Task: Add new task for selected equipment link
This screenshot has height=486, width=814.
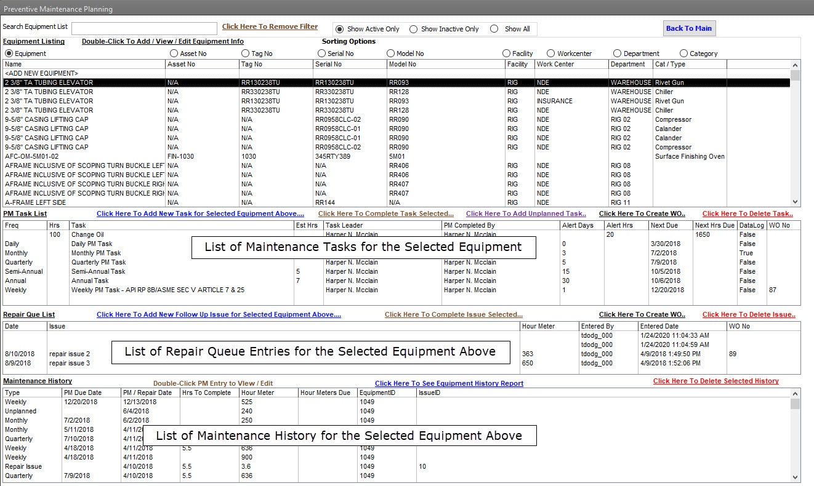Action: coord(200,213)
